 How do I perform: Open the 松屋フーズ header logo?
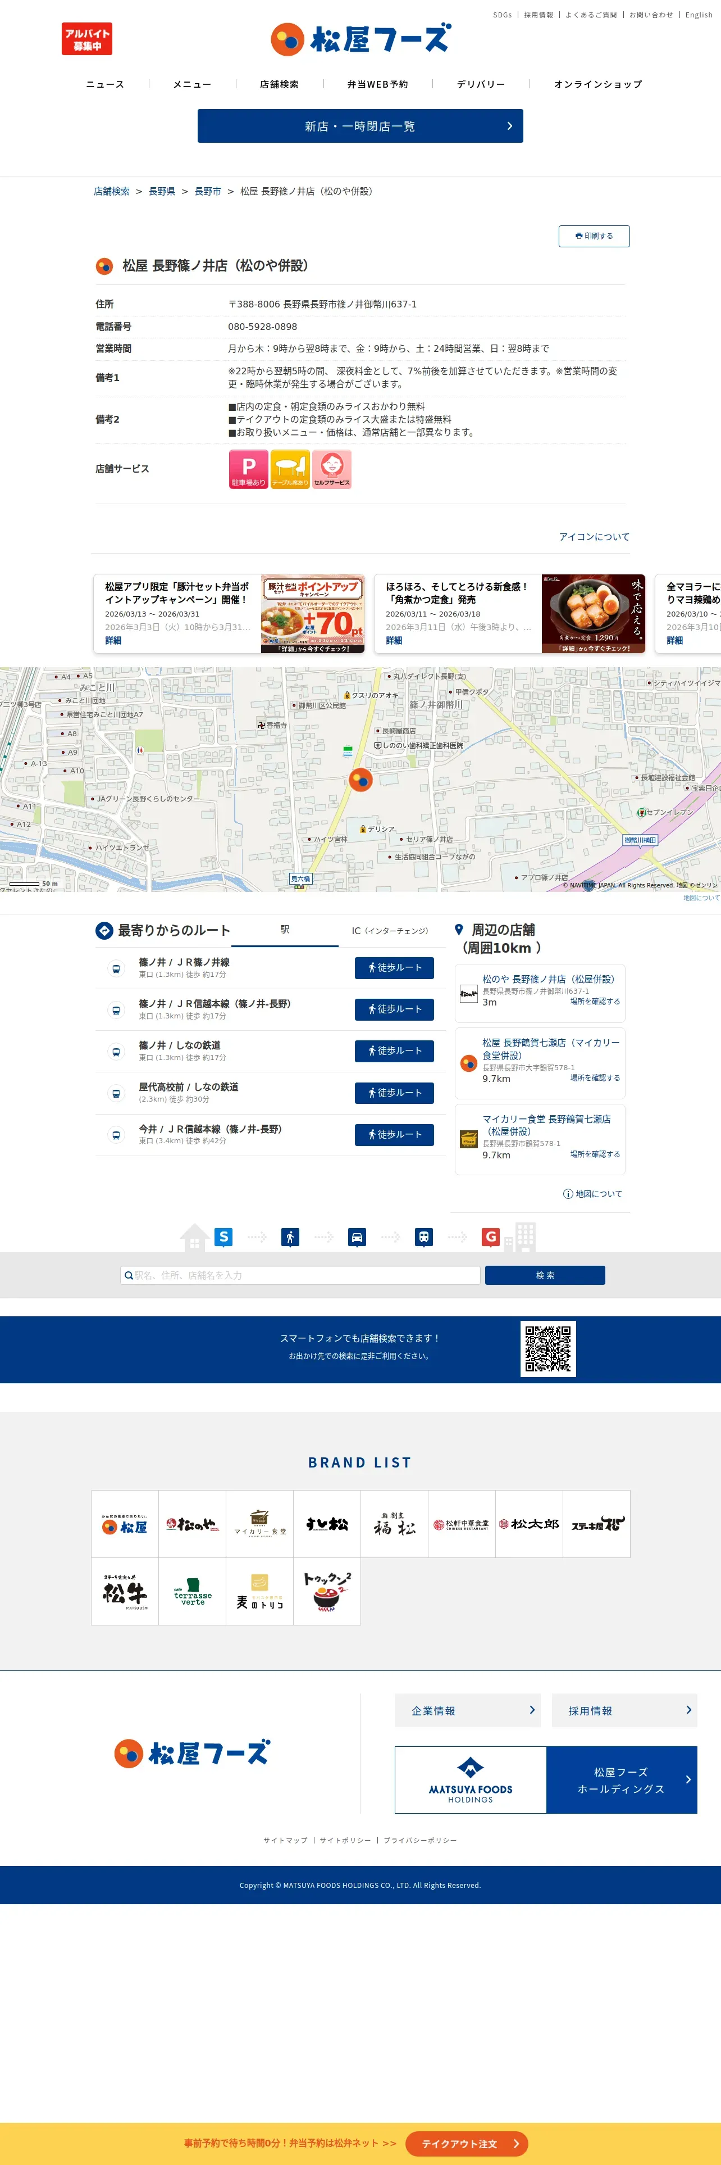click(361, 39)
